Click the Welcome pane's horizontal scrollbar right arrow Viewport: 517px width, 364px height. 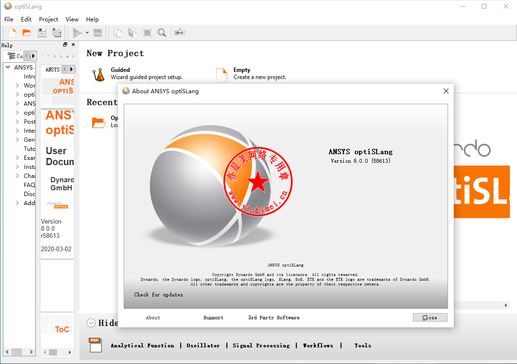(506, 305)
